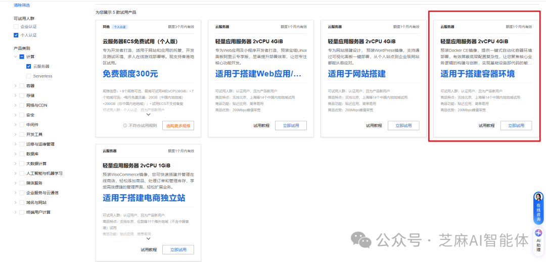Expand the 大数据计算 category arrow
Viewport: 546px width, 262px height.
coord(15,164)
